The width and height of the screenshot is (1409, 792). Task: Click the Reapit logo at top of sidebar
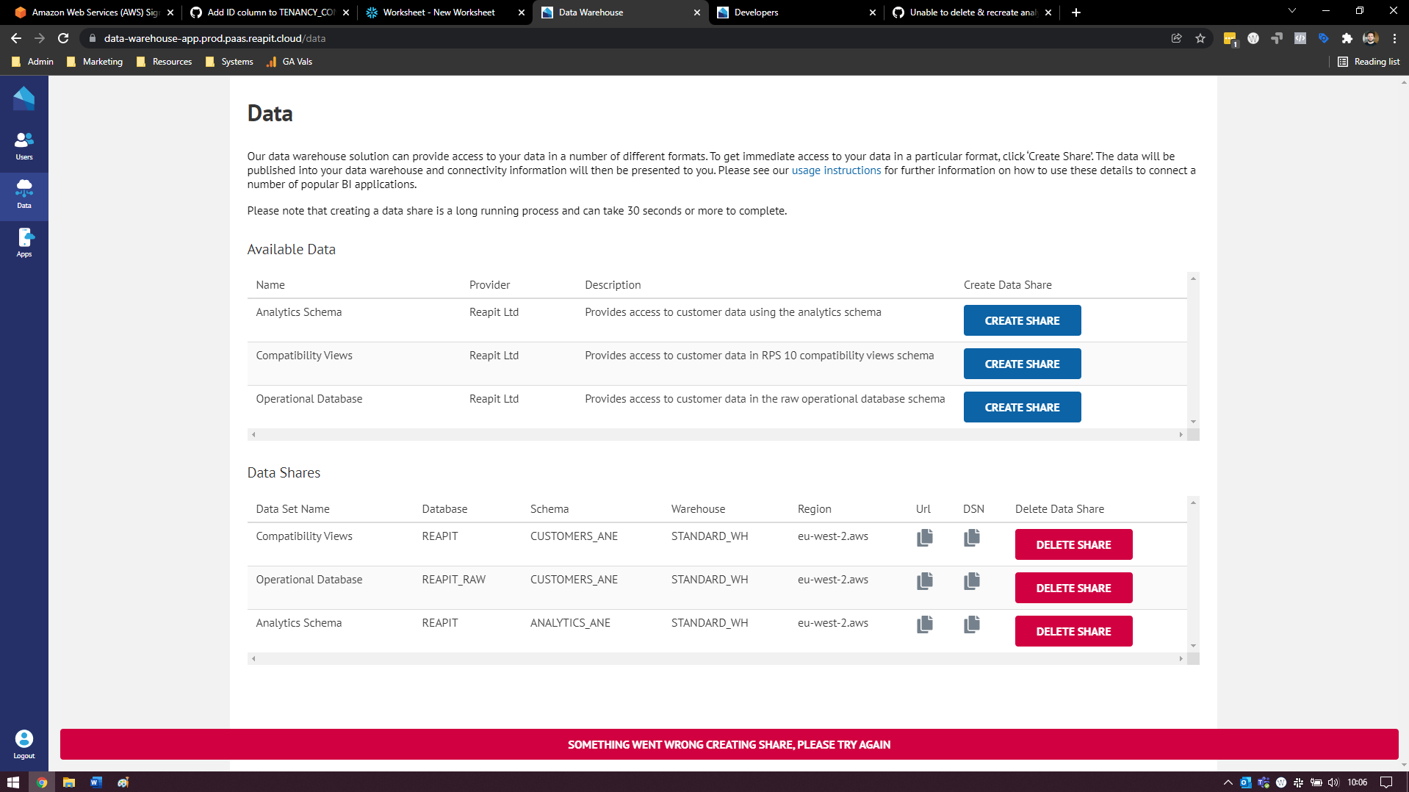(24, 98)
